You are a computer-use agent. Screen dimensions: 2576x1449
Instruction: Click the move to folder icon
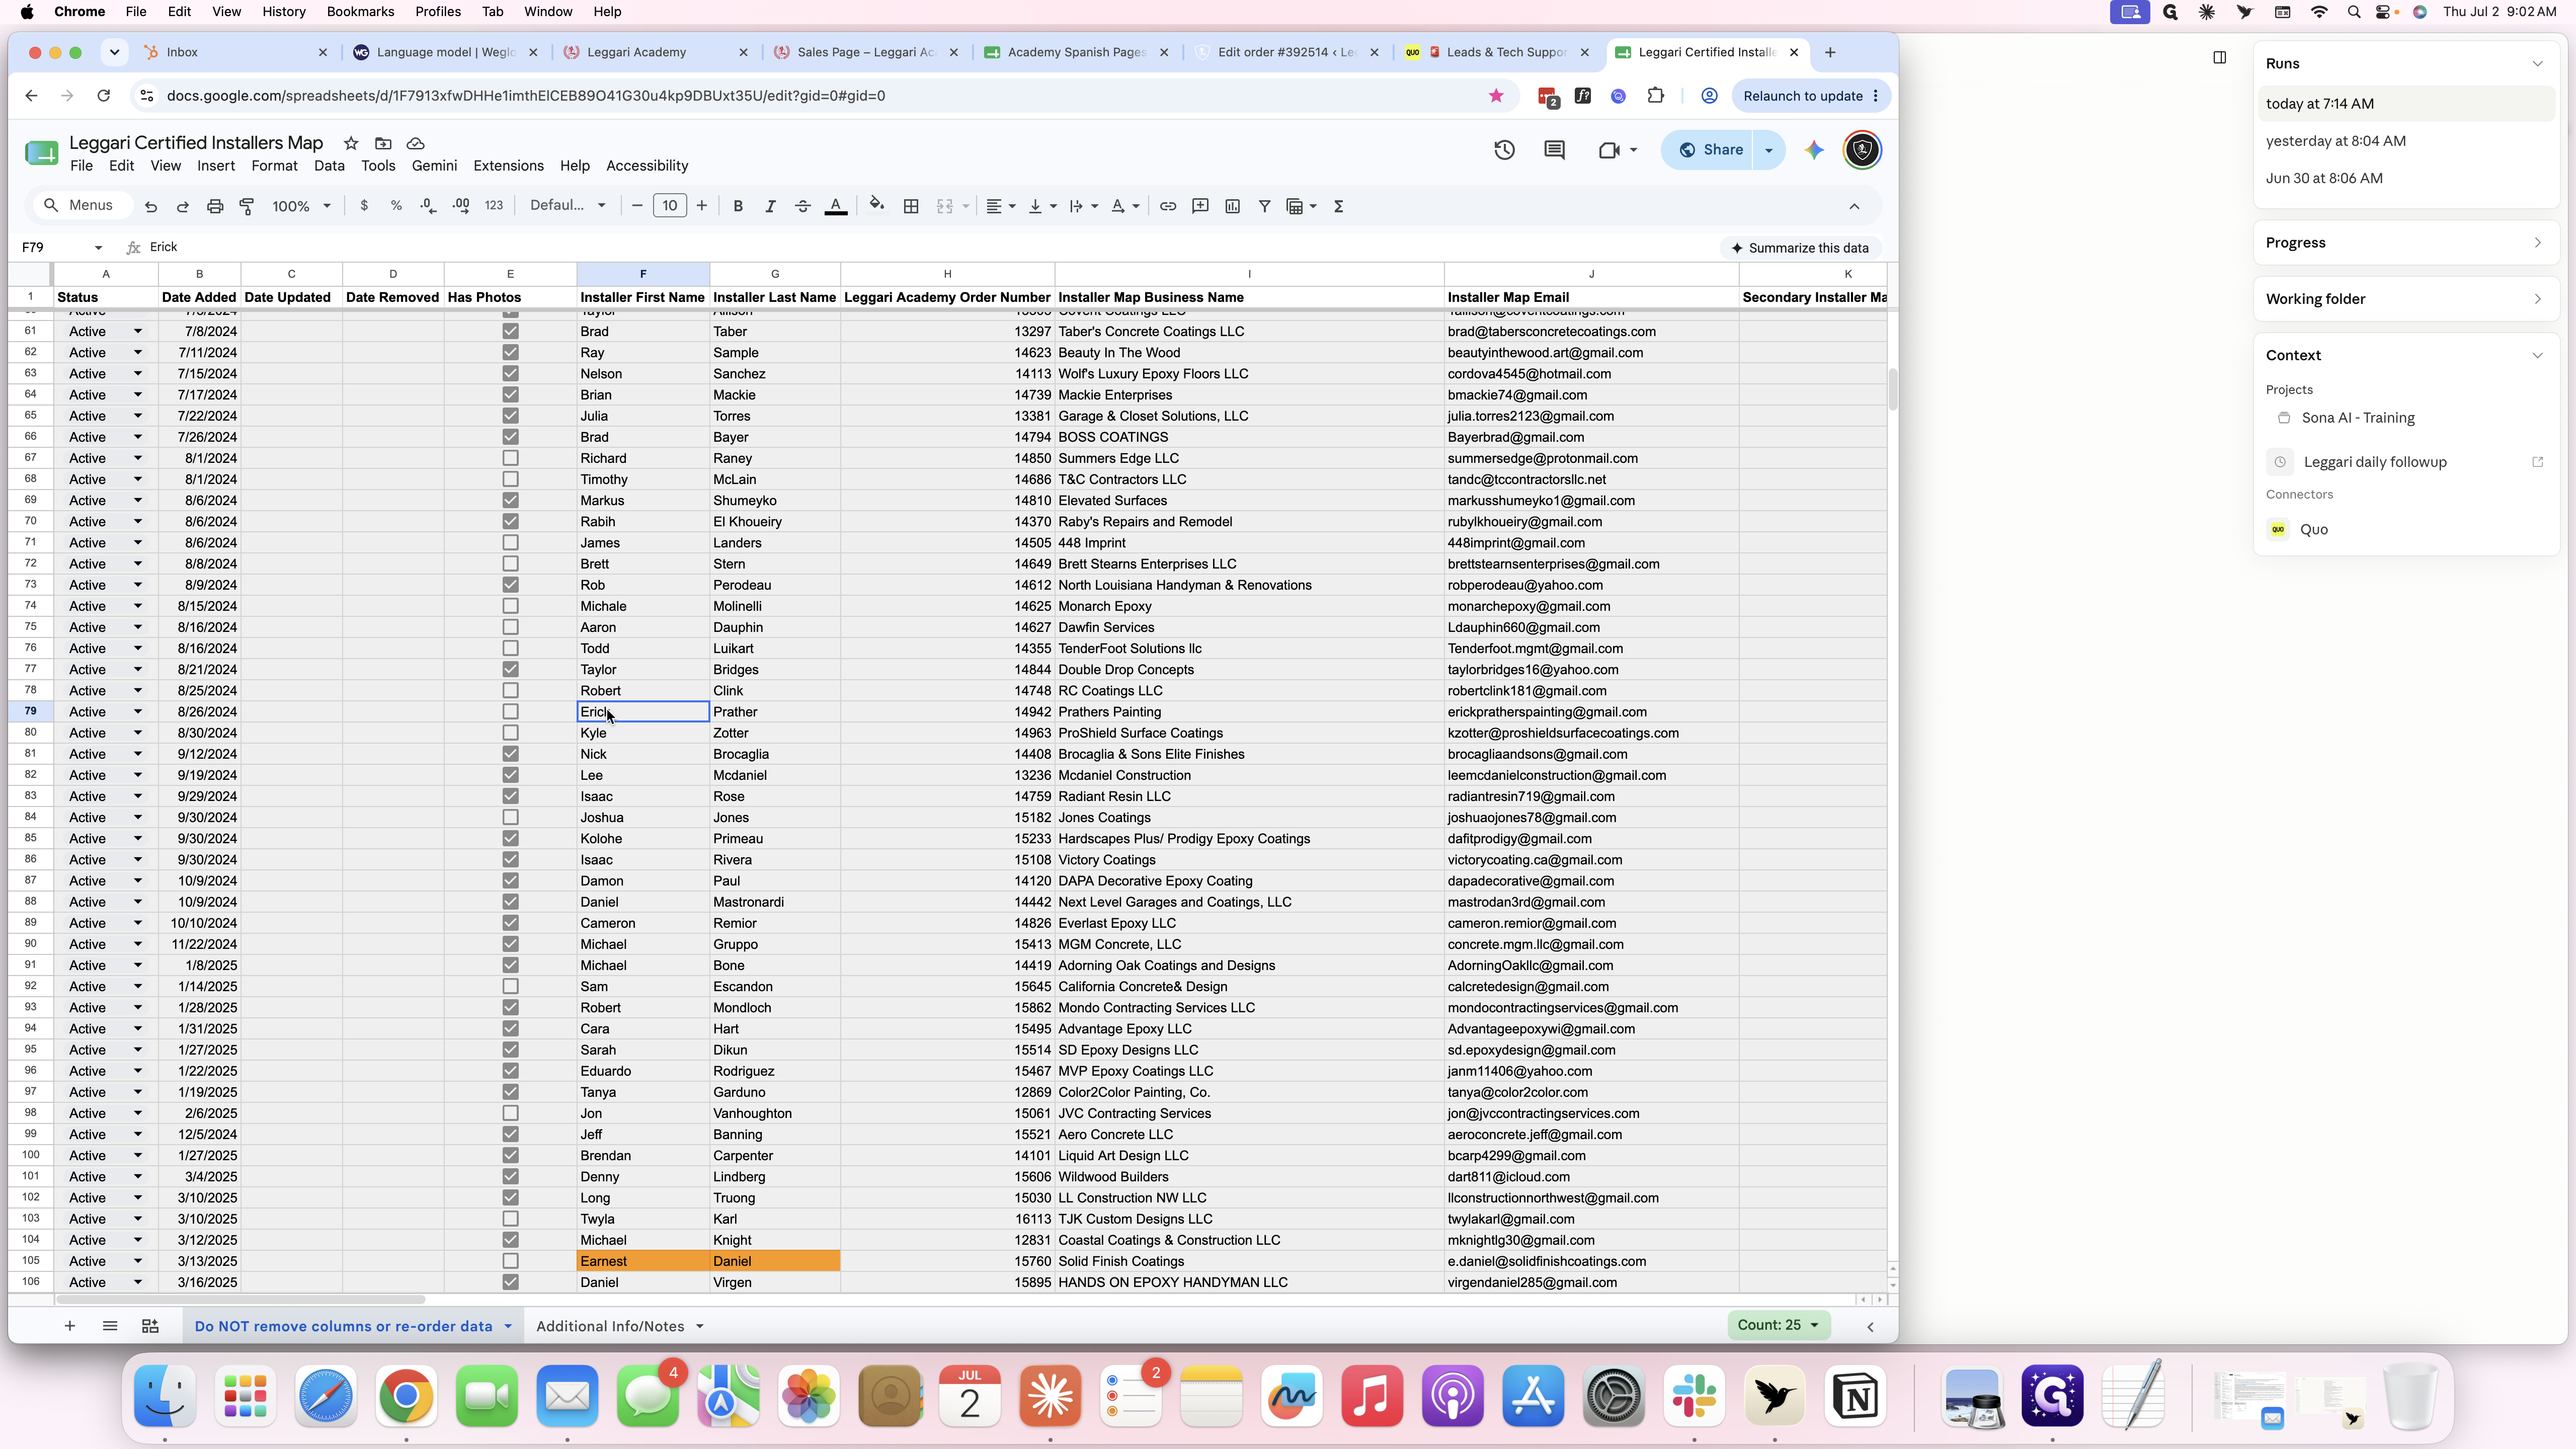383,143
